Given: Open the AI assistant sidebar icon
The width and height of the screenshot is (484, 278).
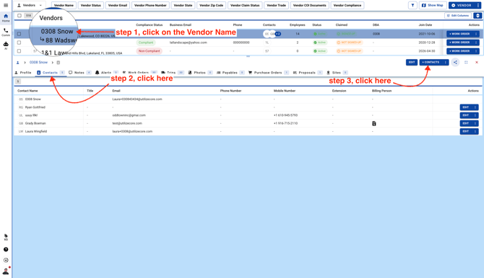Looking at the screenshot, I should (6, 45).
